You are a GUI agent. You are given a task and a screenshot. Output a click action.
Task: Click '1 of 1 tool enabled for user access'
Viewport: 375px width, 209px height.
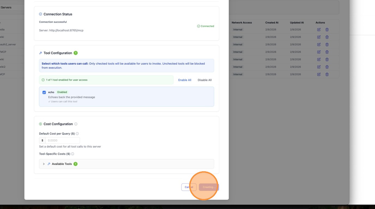[67, 80]
